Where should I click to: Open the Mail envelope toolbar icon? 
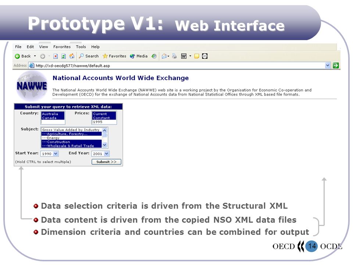pyautogui.click(x=164, y=56)
